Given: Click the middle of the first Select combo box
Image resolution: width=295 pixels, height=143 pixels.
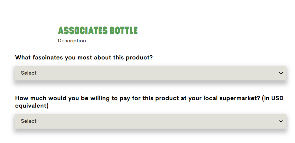Looking at the screenshot, I should point(150,73).
